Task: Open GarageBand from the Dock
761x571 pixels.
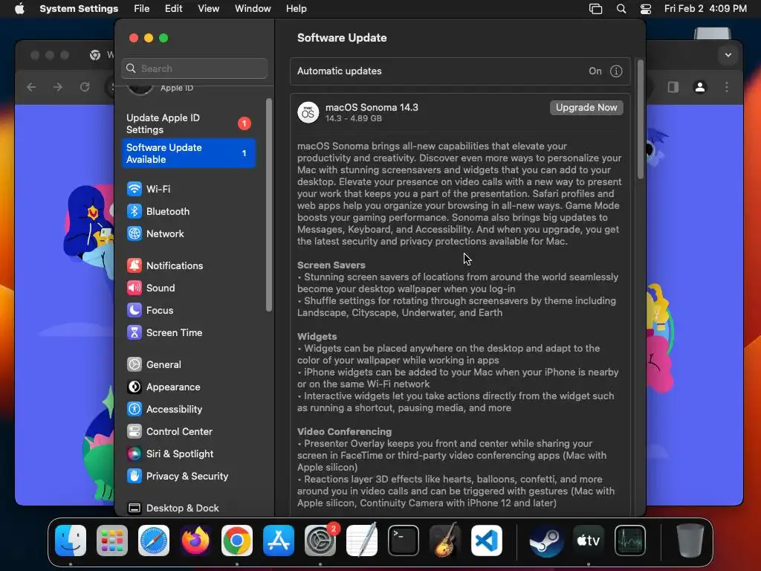Action: [445, 541]
